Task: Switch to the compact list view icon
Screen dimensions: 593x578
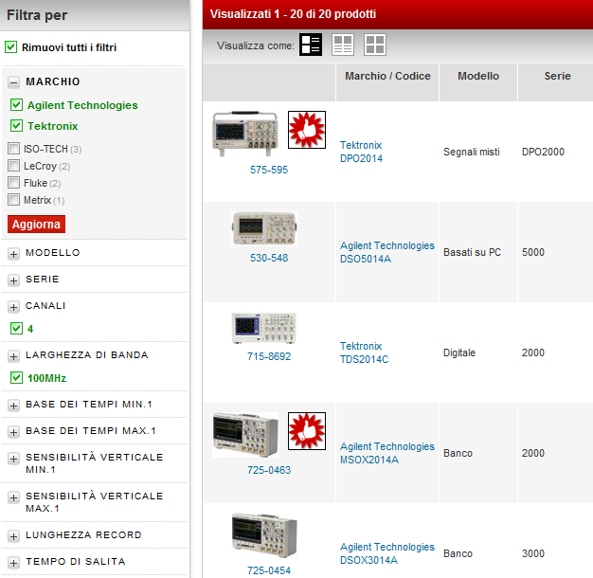Action: coord(343,45)
